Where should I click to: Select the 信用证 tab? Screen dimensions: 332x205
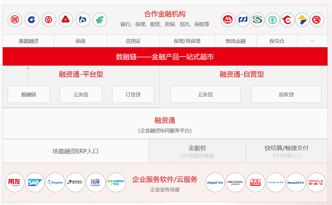133,41
